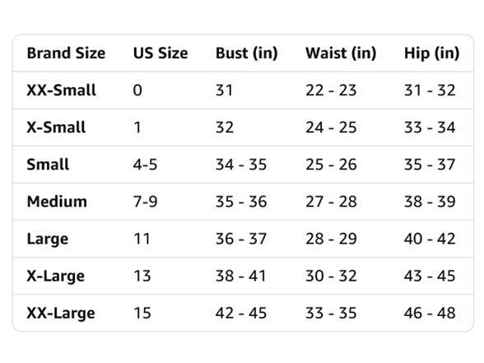This screenshot has height=363, width=484.
Task: Click the hip value 40 - 42
Action: pyautogui.click(x=430, y=239)
